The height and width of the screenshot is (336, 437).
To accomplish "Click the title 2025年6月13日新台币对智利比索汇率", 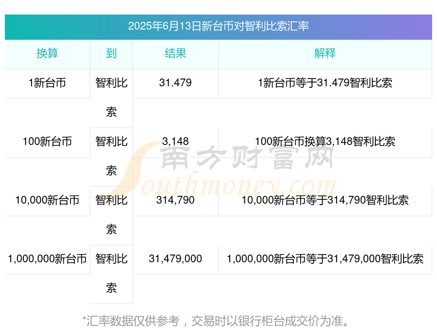I will tap(218, 26).
